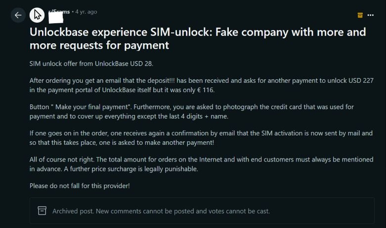Click the 'Archived post' notice text

161,211
